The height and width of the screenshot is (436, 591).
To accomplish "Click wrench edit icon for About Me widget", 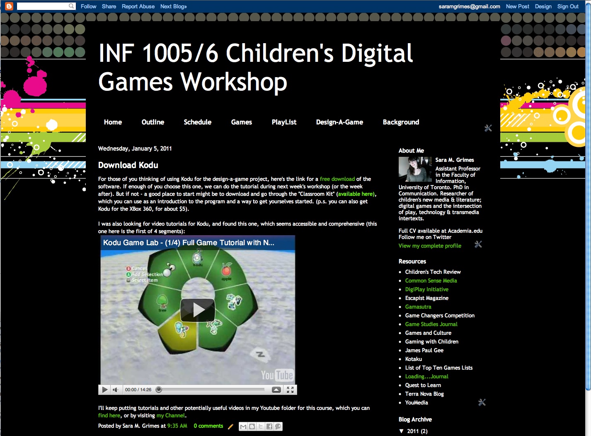I will [478, 244].
